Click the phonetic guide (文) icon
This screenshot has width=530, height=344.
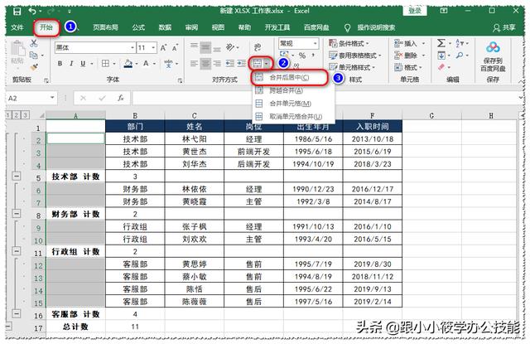(168, 63)
